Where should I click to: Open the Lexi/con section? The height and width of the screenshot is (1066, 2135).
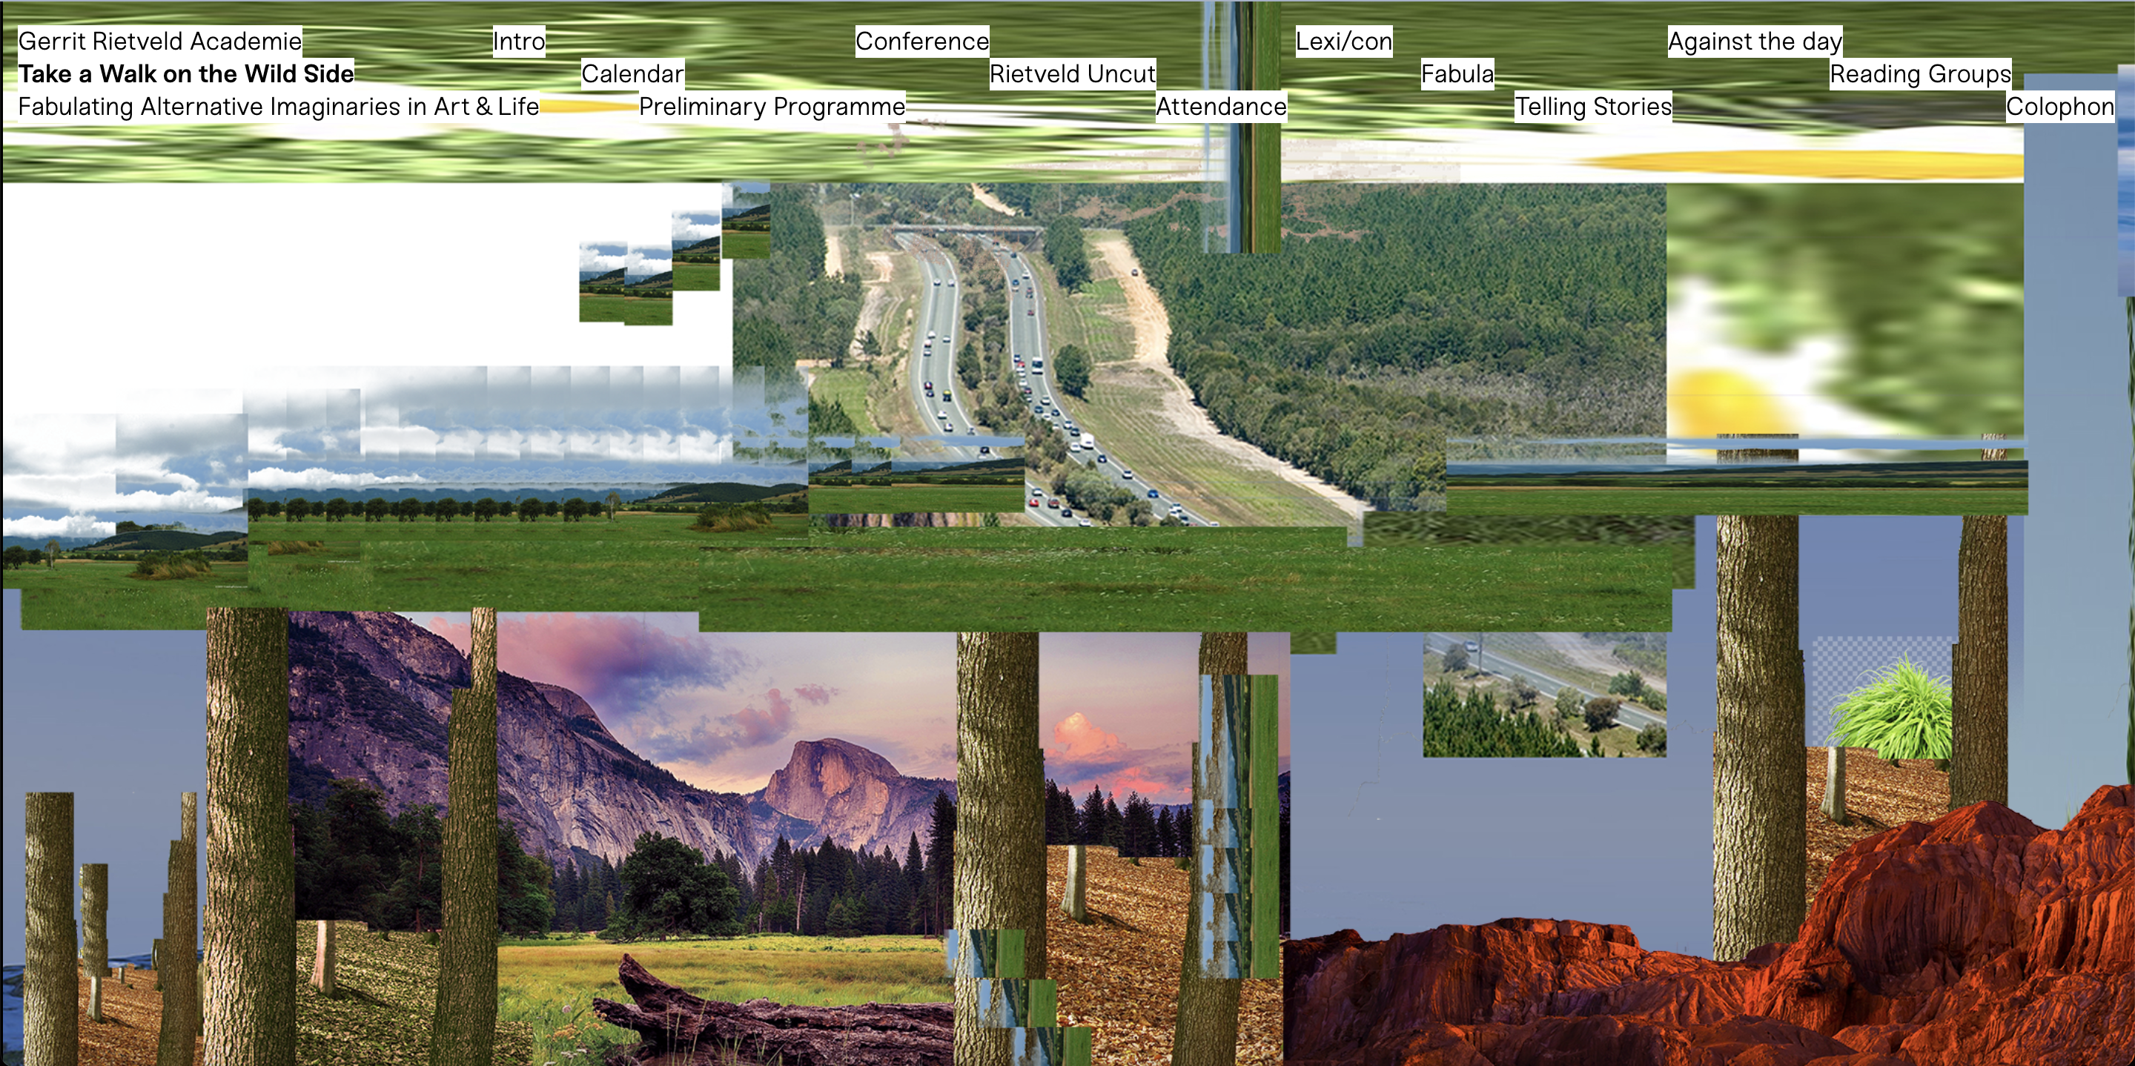[1343, 42]
